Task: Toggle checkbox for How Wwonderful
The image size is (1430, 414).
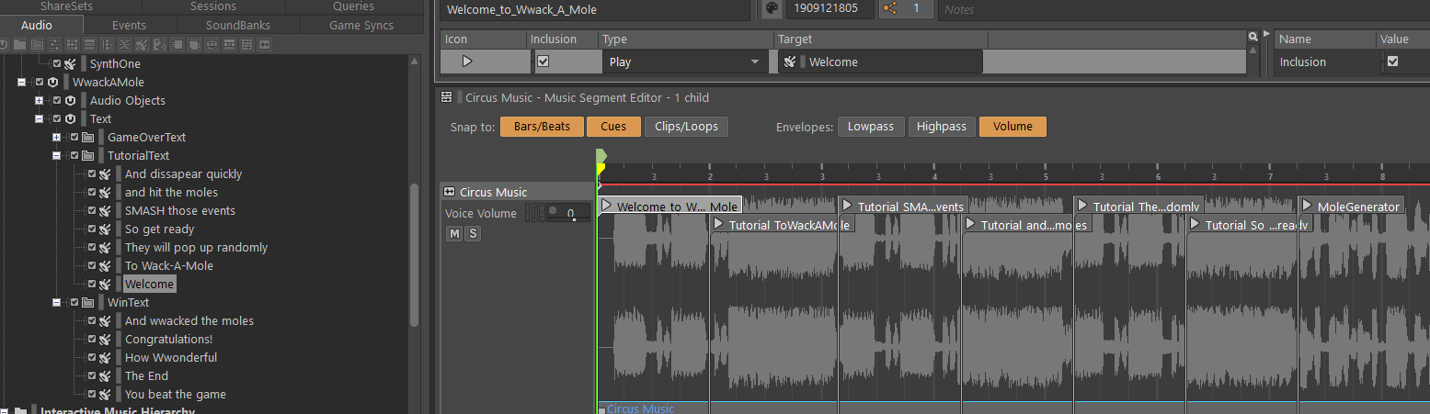Action: pos(92,358)
